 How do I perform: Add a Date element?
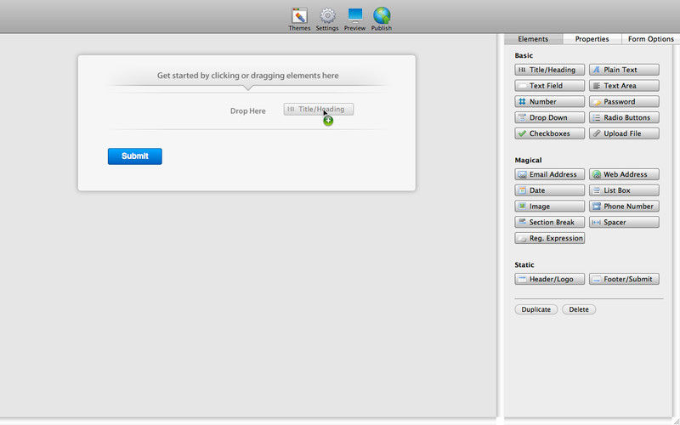(x=549, y=190)
